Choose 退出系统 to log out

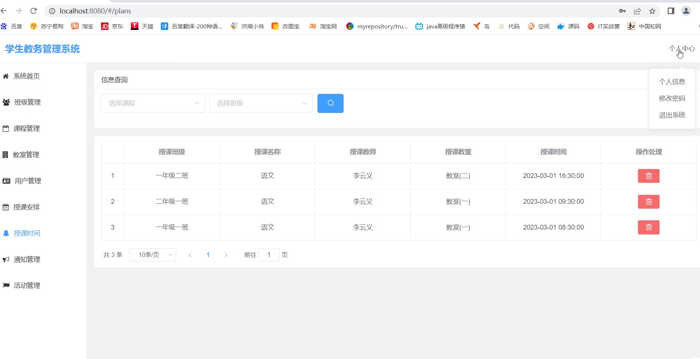click(672, 115)
